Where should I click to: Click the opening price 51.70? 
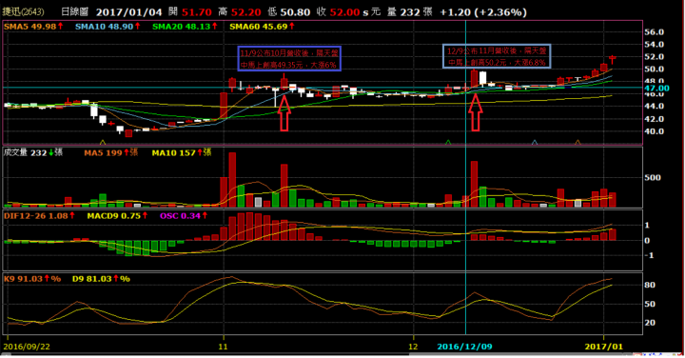pyautogui.click(x=197, y=12)
